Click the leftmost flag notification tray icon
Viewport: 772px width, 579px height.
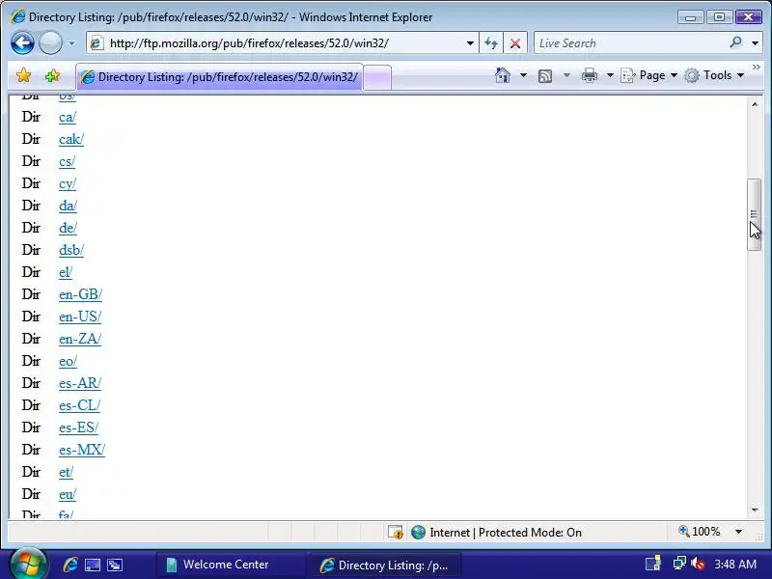(x=653, y=564)
